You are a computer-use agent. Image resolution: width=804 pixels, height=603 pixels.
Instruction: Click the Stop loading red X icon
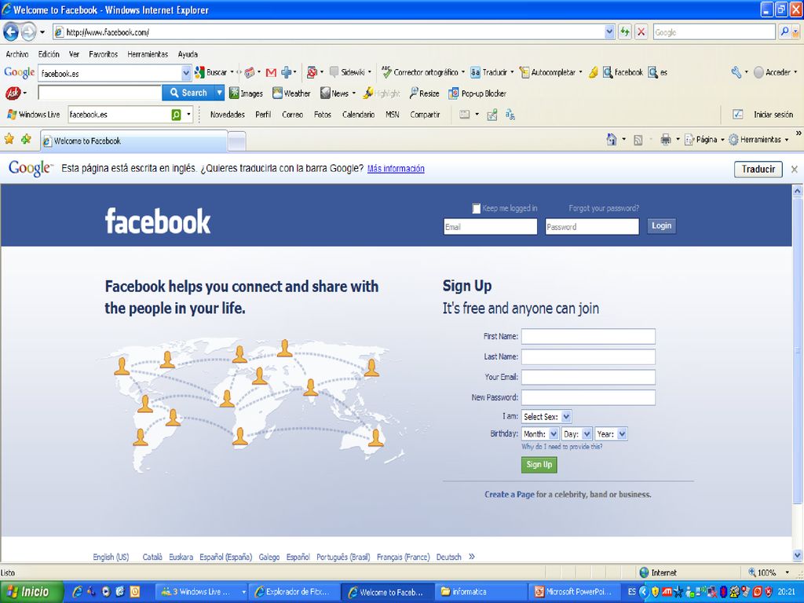[x=641, y=31]
